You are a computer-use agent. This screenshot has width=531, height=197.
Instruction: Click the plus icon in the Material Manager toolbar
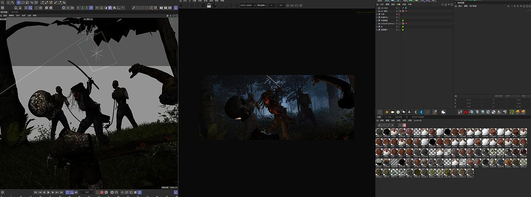point(380,125)
